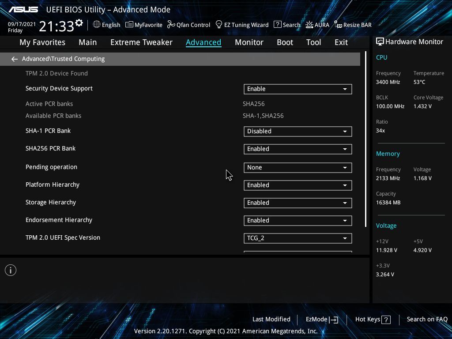Select Storage Hierarchy label
The image size is (452, 339).
point(51,202)
